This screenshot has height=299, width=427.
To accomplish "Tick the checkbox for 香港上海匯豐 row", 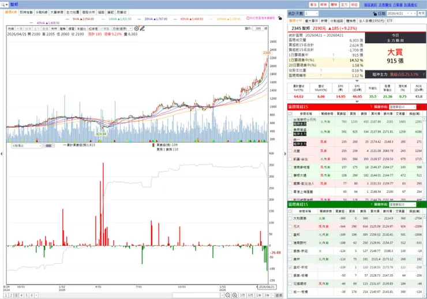I will point(290,192).
